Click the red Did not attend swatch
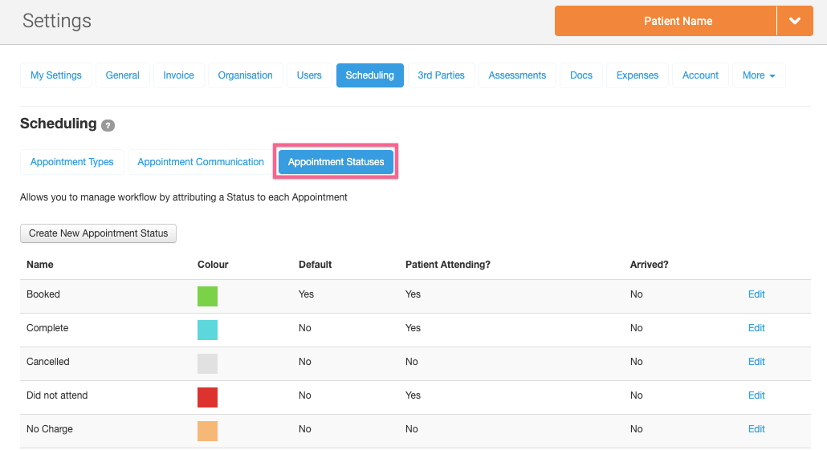Screen dimensions: 827x450 pyautogui.click(x=207, y=397)
